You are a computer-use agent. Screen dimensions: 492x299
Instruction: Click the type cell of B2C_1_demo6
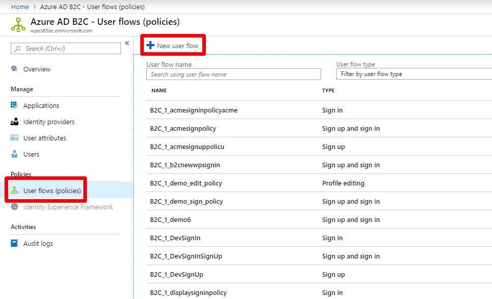click(351, 220)
